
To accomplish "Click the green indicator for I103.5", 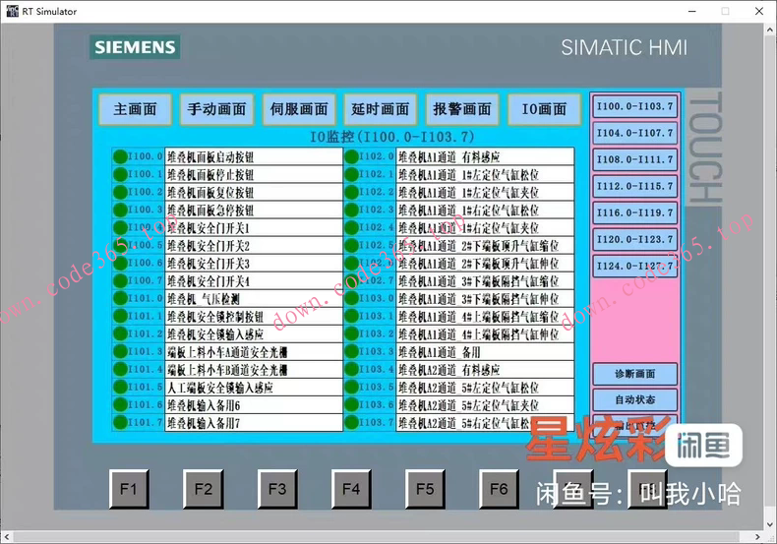I will (x=352, y=387).
